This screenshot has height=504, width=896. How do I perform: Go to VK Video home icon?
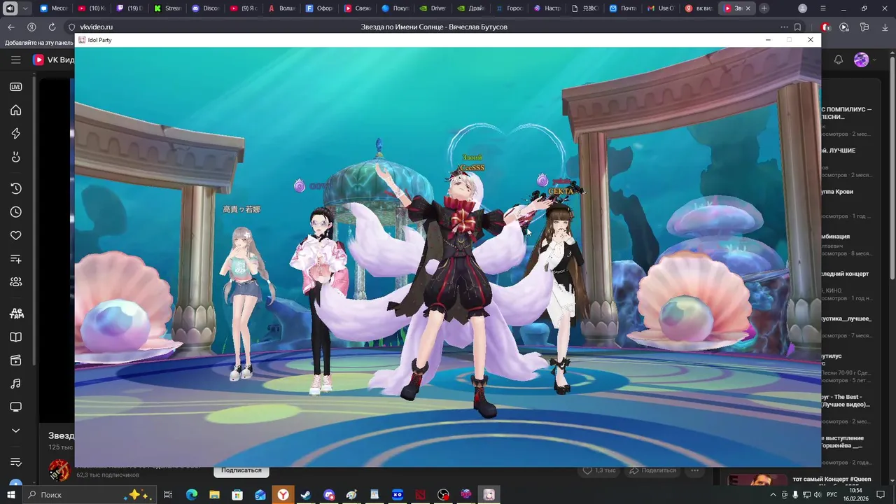[15, 110]
